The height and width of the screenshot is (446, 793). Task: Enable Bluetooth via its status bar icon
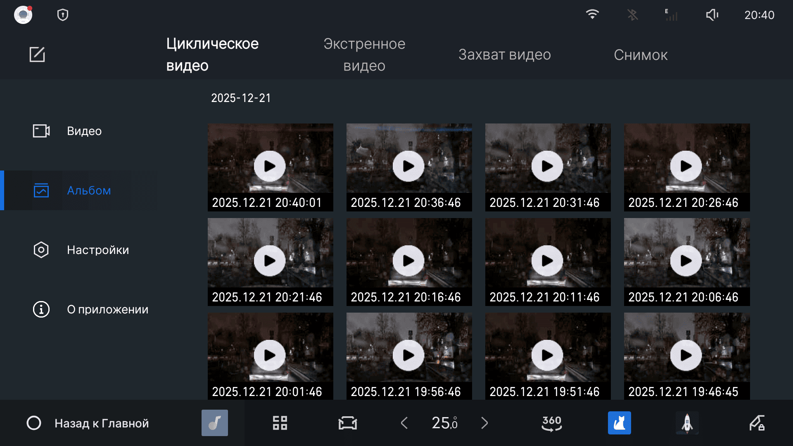pyautogui.click(x=632, y=15)
